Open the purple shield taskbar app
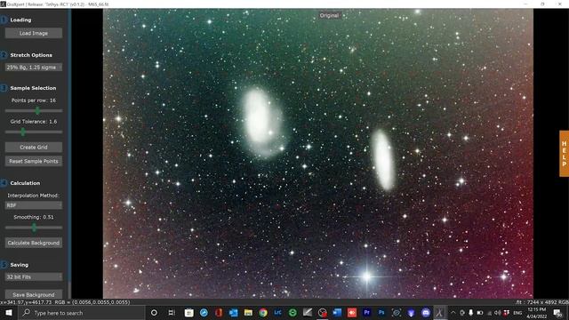Screen dimensions: 569x320 point(411,313)
